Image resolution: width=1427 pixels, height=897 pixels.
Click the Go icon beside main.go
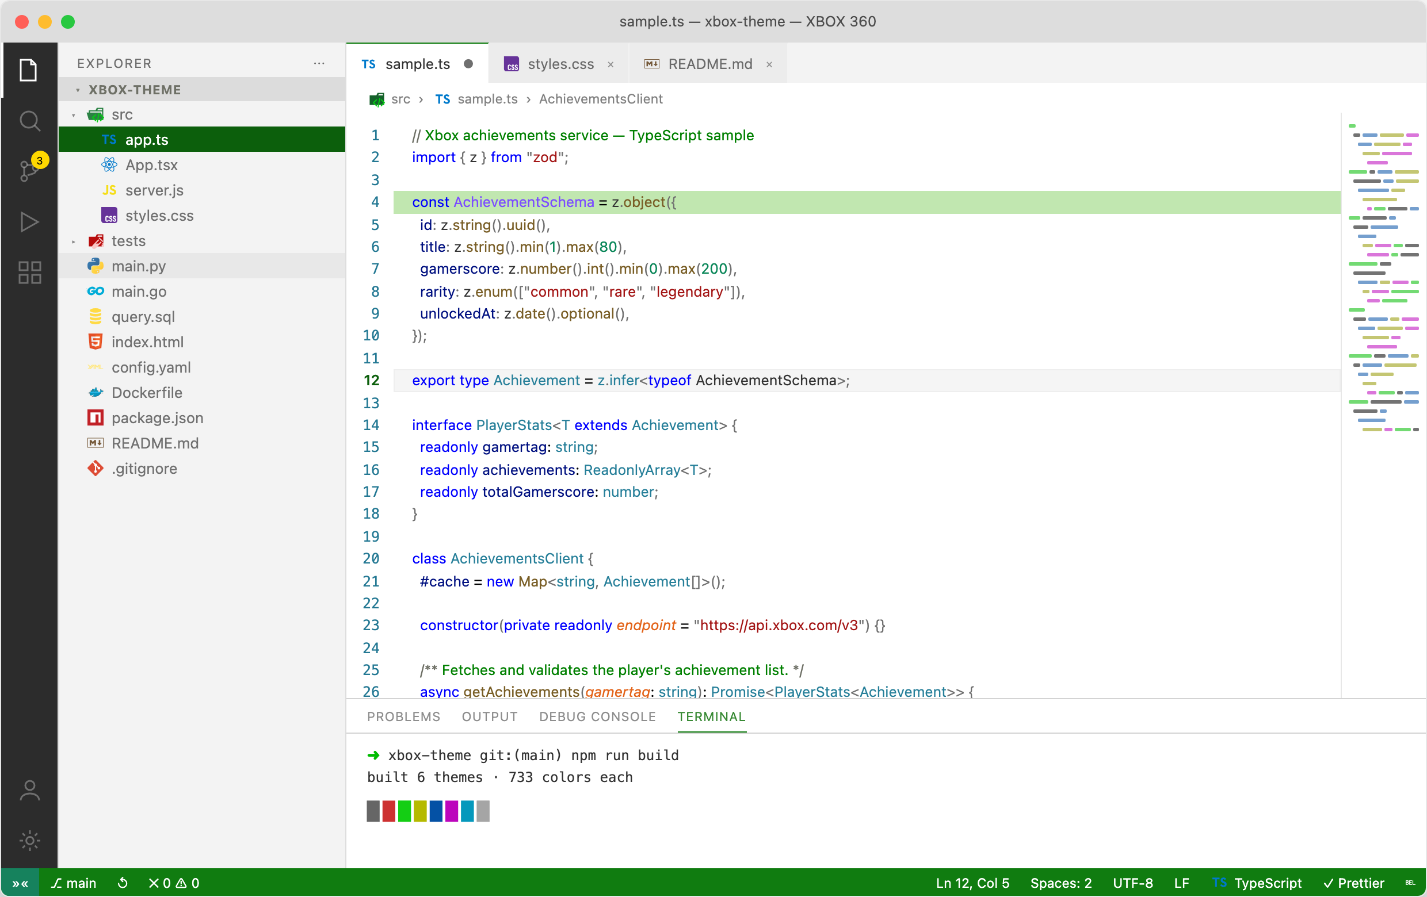pos(96,292)
